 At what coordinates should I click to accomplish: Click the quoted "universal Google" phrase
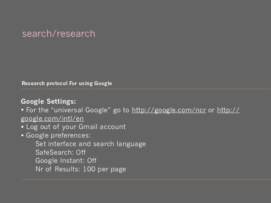click(81, 110)
